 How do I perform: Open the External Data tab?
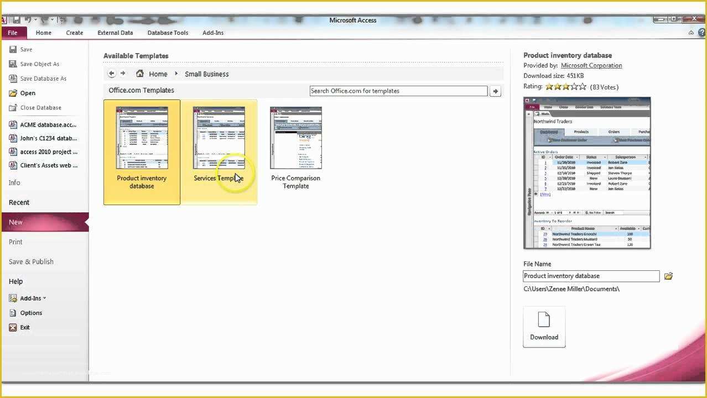coord(115,33)
